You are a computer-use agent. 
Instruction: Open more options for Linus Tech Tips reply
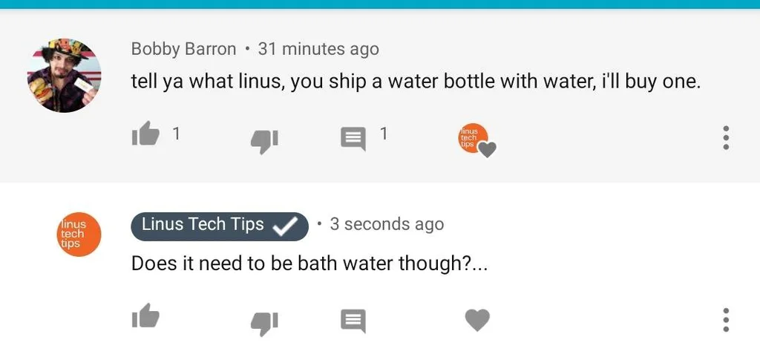(726, 320)
